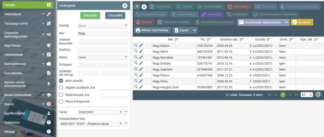Go to first page pagination icon
324x137 pixels.
[269, 95]
